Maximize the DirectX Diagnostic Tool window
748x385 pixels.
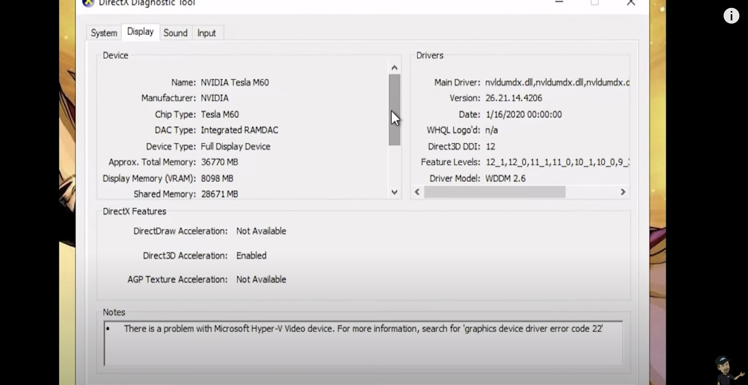(595, 3)
